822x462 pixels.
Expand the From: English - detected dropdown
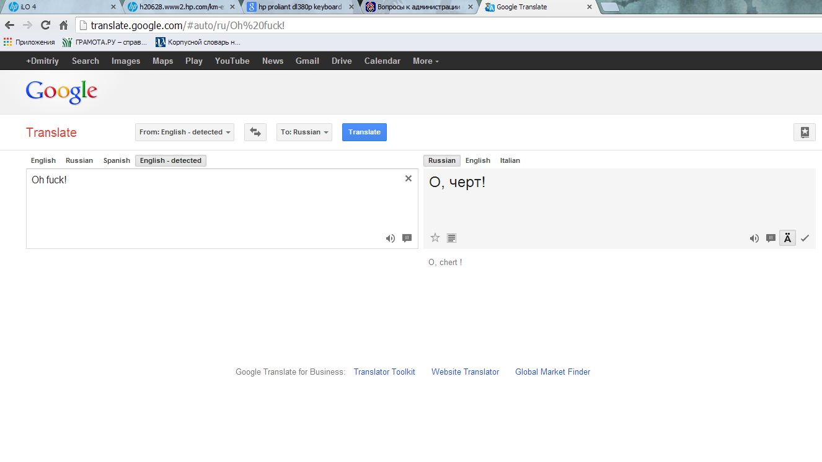point(185,132)
